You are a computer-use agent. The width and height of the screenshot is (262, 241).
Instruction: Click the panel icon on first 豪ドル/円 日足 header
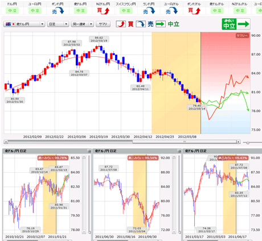coord(89,151)
